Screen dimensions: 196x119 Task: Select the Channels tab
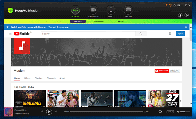pos(51,78)
